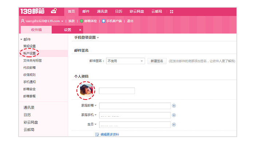Click the 换肤 link
Image resolution: width=255 pixels, height=144 pixels.
71,21
